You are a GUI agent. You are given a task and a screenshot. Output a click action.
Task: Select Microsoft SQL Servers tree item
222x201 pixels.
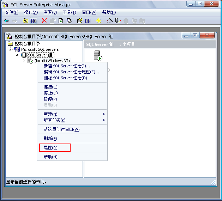click(x=40, y=49)
